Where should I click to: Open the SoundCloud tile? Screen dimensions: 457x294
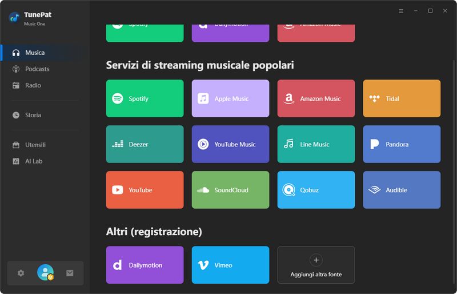pyautogui.click(x=231, y=190)
